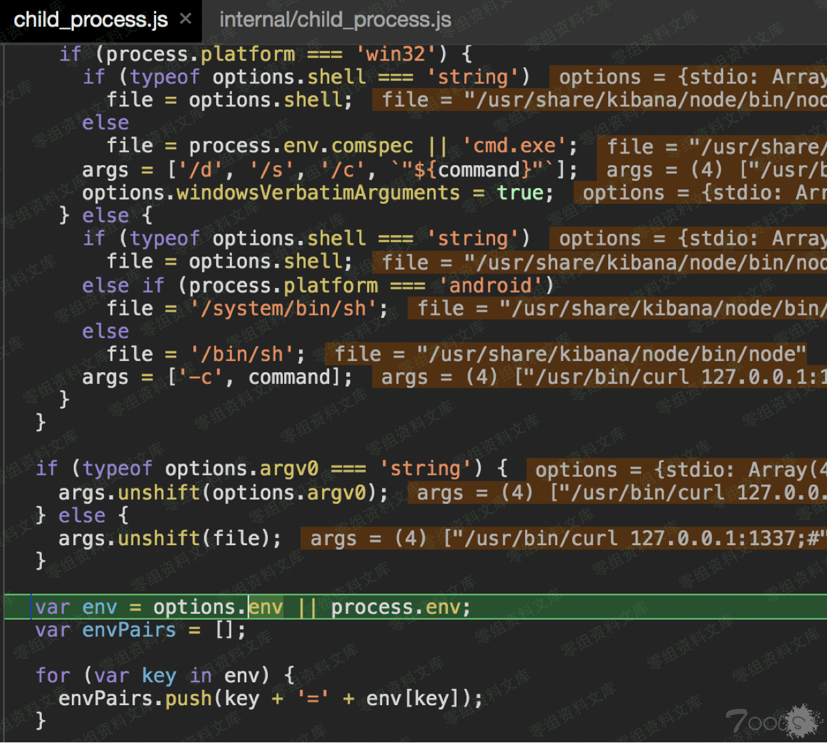Click inline args value beside args.unshift(file)
This screenshot has width=827, height=743.
point(563,539)
